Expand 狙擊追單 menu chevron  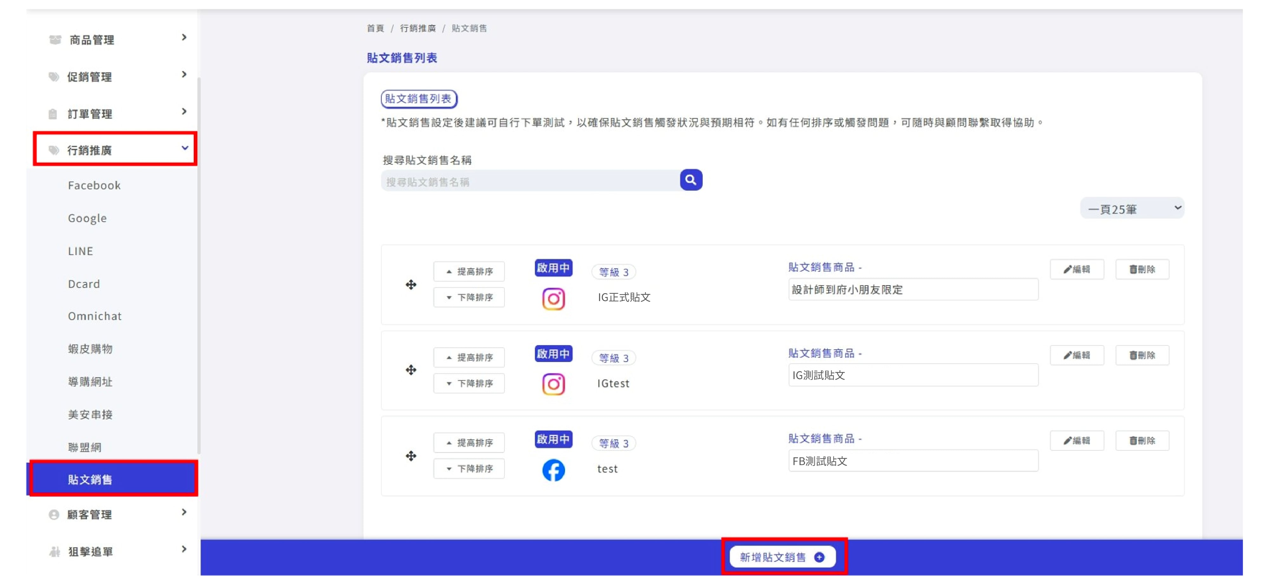coord(184,549)
